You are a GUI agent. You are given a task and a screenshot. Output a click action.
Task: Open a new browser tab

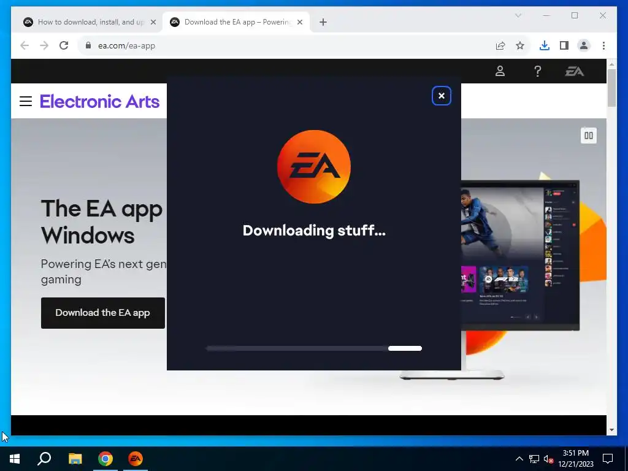323,22
